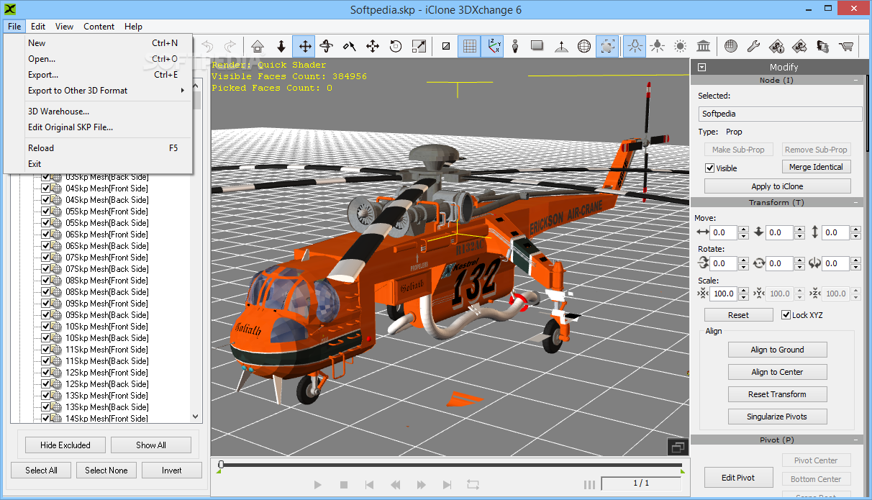Click the sun-shaped light icon

click(680, 46)
